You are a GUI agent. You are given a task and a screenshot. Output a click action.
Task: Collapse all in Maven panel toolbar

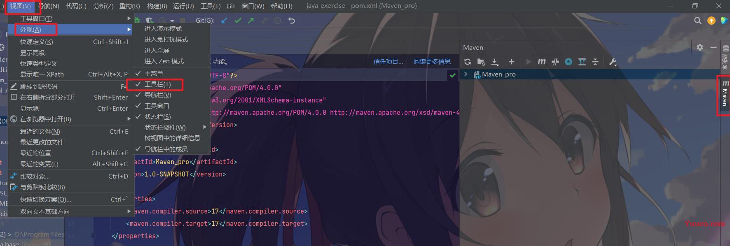[x=595, y=62]
